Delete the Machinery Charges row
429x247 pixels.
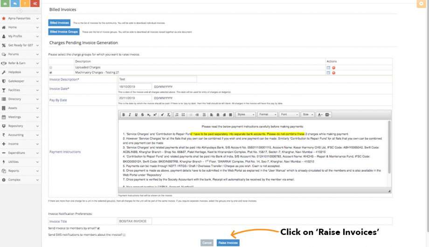click(x=333, y=73)
